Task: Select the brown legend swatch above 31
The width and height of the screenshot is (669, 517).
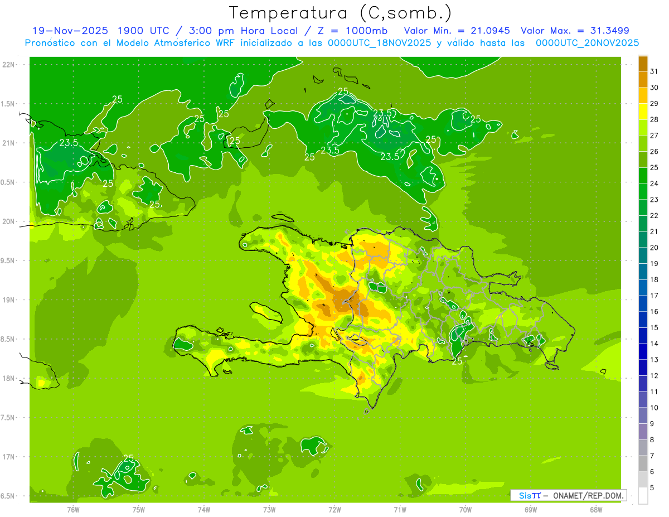Action: [x=643, y=64]
